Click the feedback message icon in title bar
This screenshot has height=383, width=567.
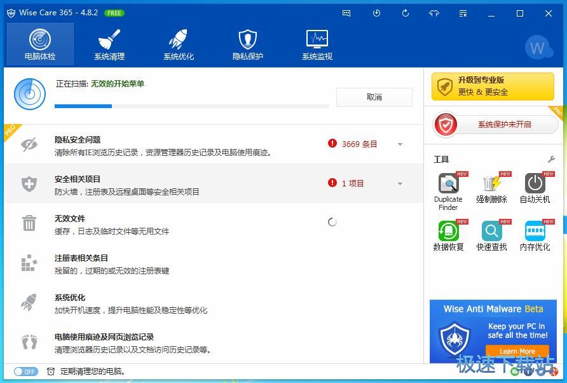(x=346, y=13)
